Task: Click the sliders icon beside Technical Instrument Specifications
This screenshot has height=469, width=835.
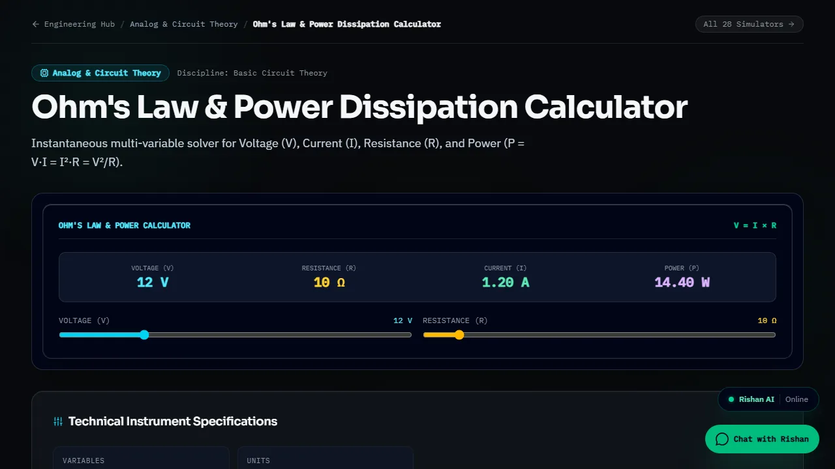Action: (58, 421)
